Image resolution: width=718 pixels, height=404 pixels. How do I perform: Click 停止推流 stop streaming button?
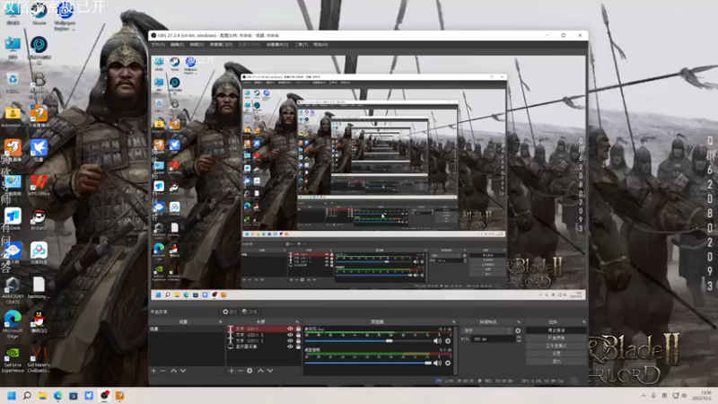coord(556,330)
